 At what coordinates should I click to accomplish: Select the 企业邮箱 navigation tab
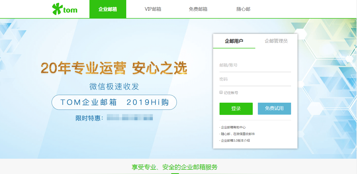point(108,9)
